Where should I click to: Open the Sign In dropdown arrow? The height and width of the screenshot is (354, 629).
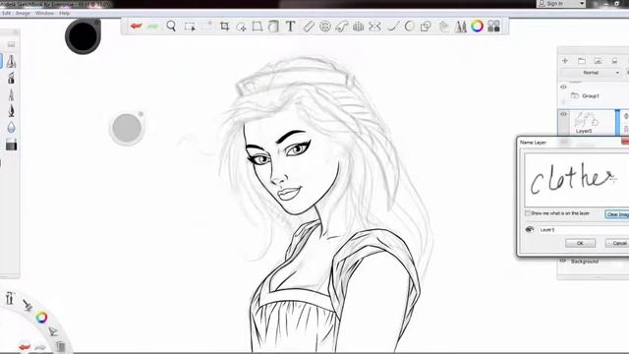(582, 4)
